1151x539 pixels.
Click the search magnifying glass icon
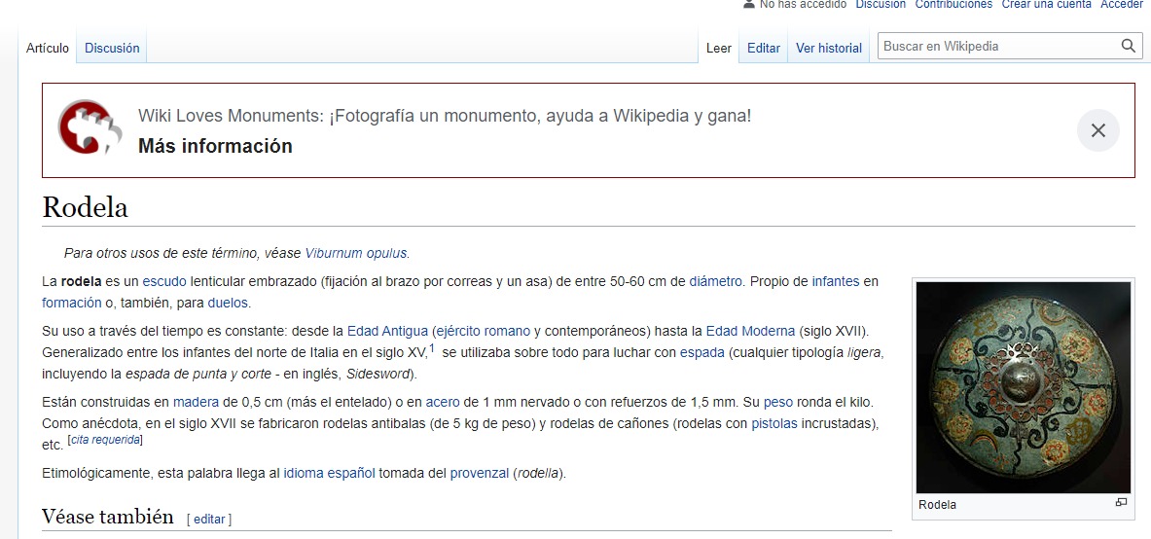(1129, 47)
